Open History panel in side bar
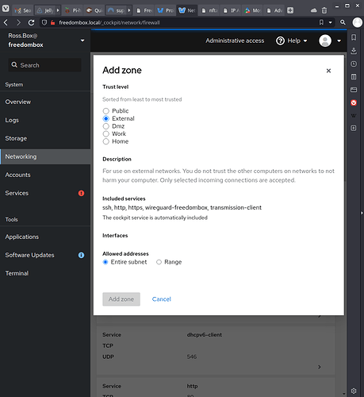Viewport: 364px width, 397px height. click(354, 64)
